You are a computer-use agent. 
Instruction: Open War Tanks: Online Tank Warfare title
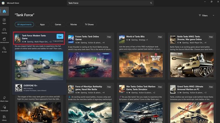[x=141, y=88]
